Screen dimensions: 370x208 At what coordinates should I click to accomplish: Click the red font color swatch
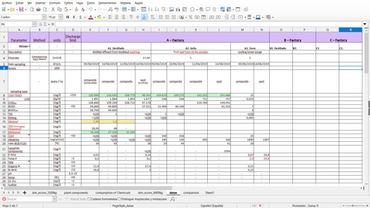click(91, 17)
